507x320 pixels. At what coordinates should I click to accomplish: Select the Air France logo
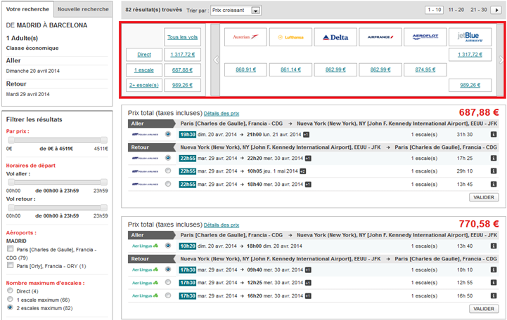[x=380, y=37]
